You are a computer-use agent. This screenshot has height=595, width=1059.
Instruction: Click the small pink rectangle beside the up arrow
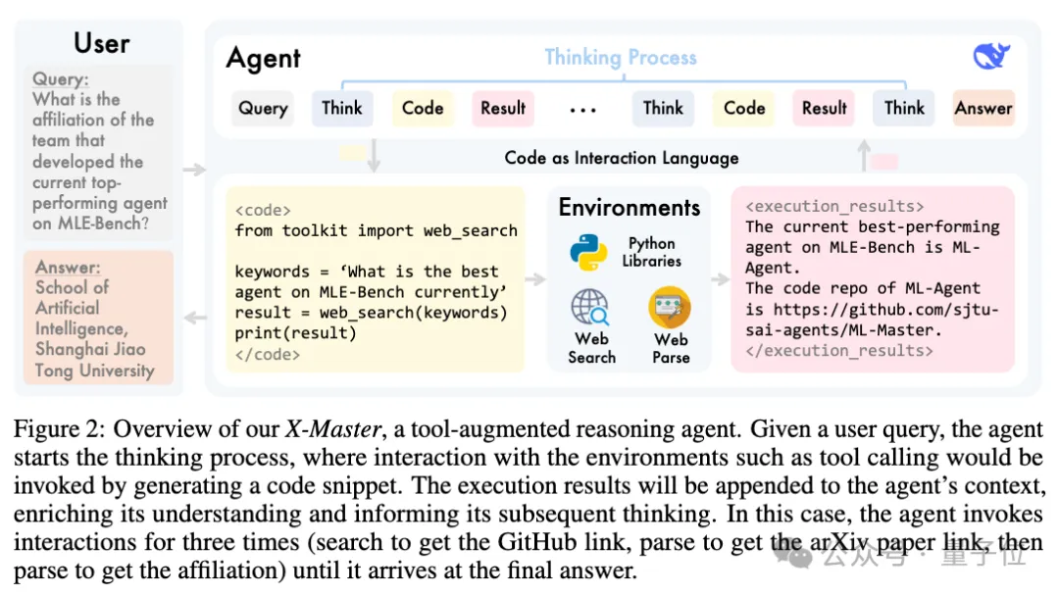[883, 162]
